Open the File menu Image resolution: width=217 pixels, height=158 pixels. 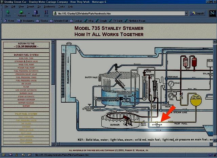tap(6, 6)
